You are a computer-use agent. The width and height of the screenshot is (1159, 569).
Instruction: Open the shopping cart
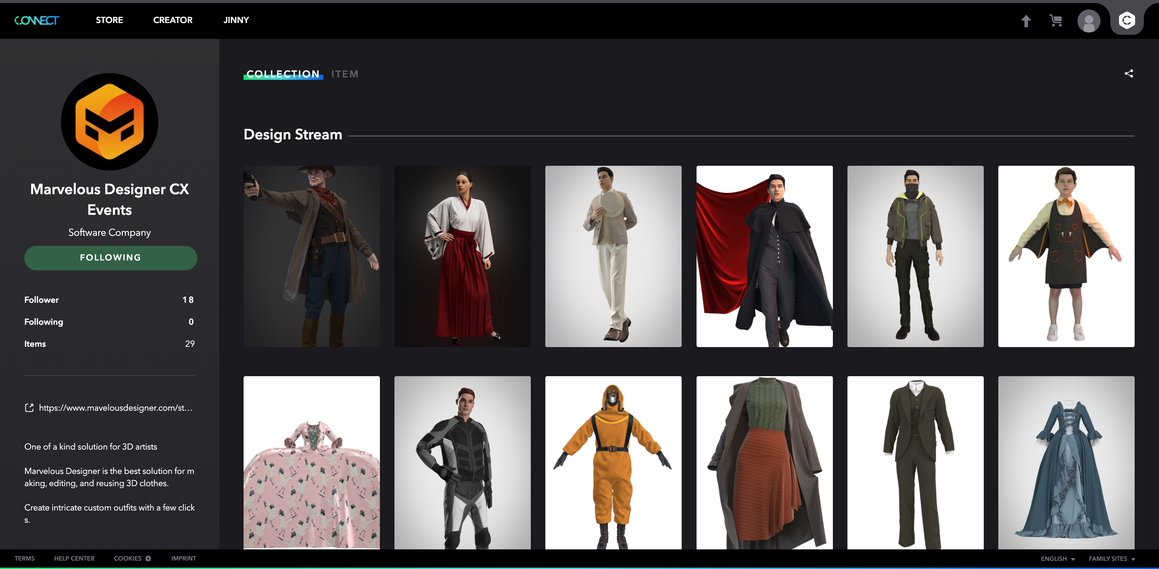coord(1055,21)
